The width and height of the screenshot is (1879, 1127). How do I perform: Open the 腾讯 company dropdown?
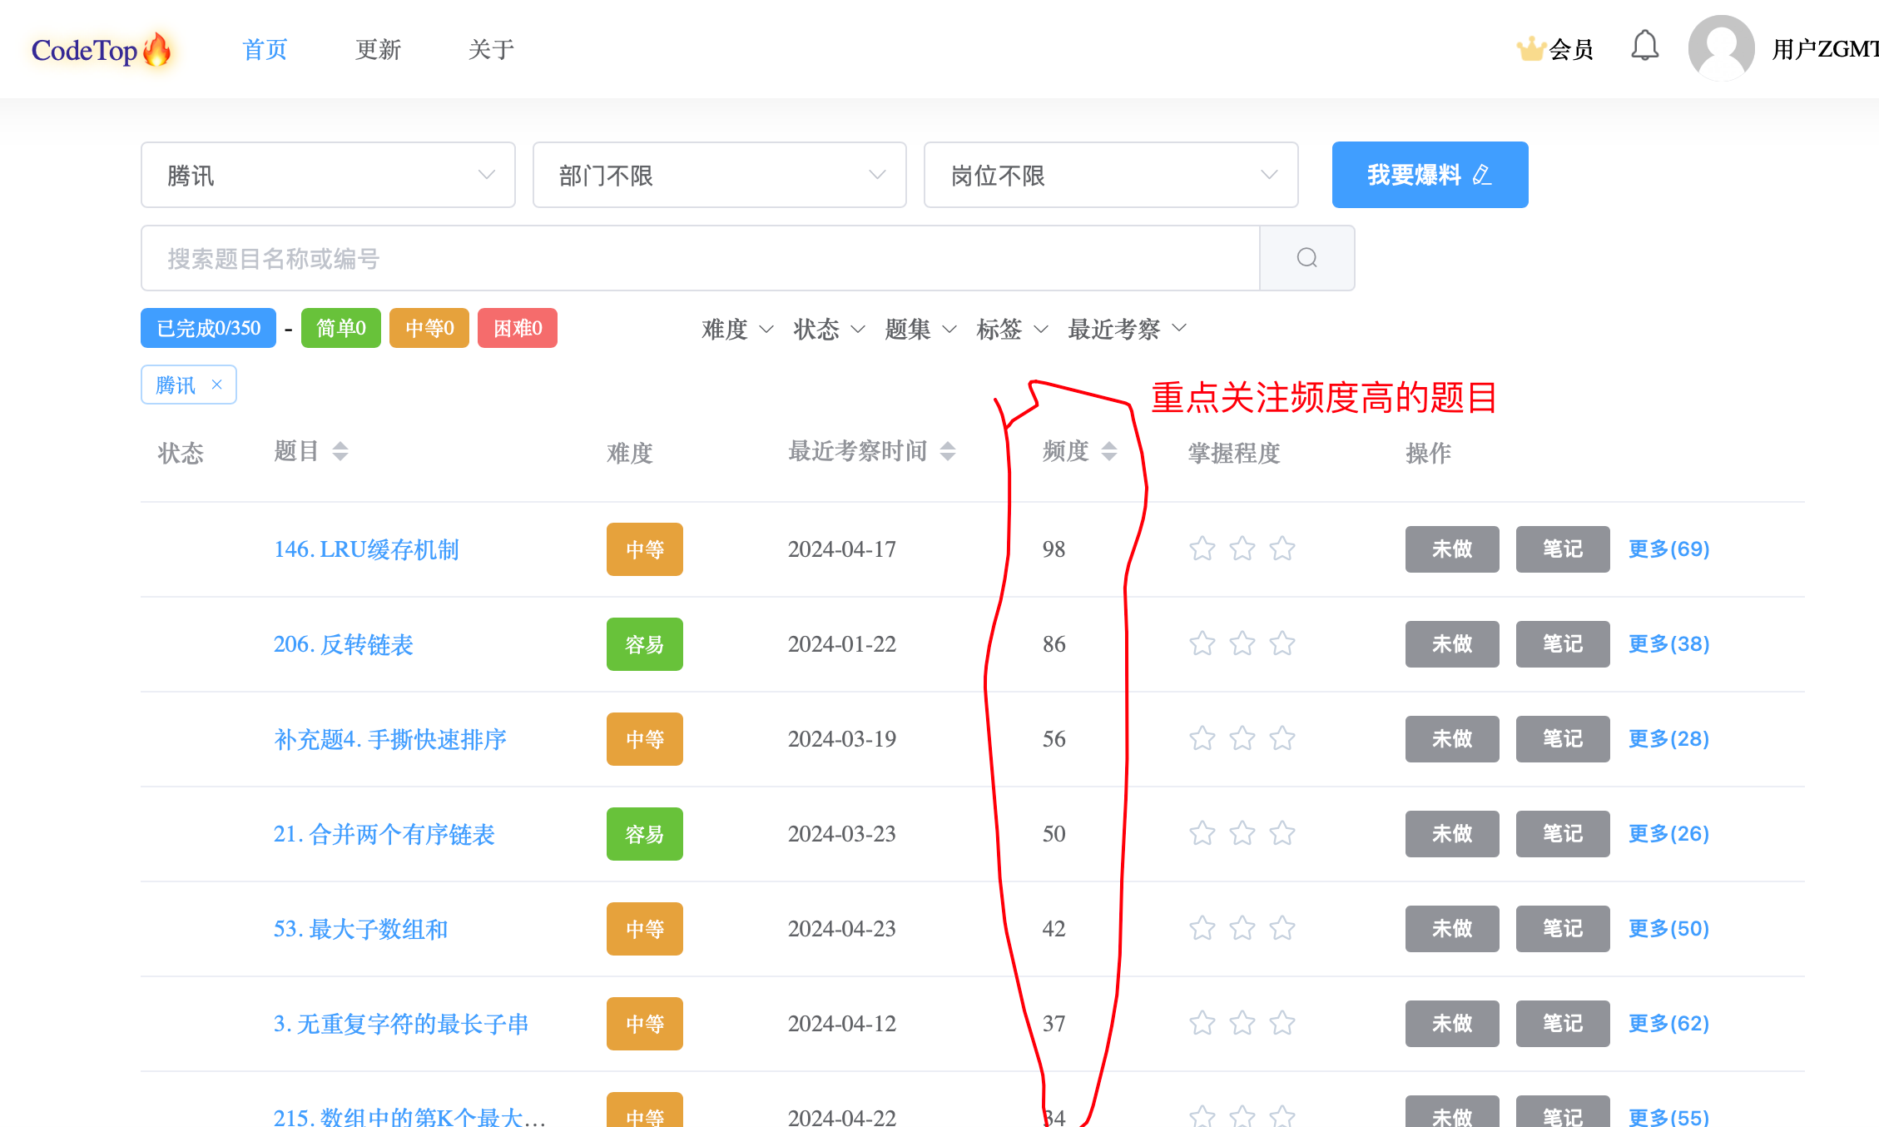pos(328,175)
